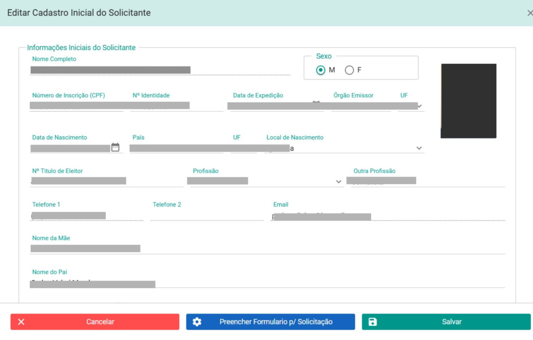Click the floppy disk save icon
Viewport: 533px width, 340px height.
373,322
